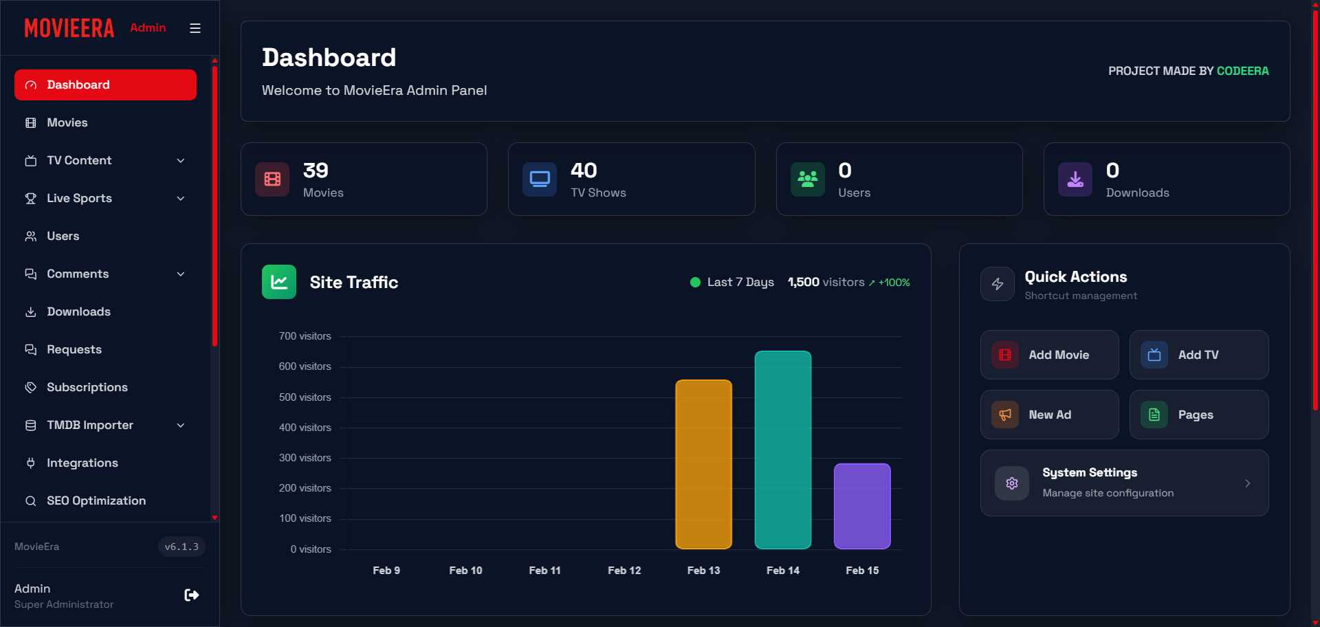Click the logout icon beside Admin
The width and height of the screenshot is (1320, 627).
(192, 595)
